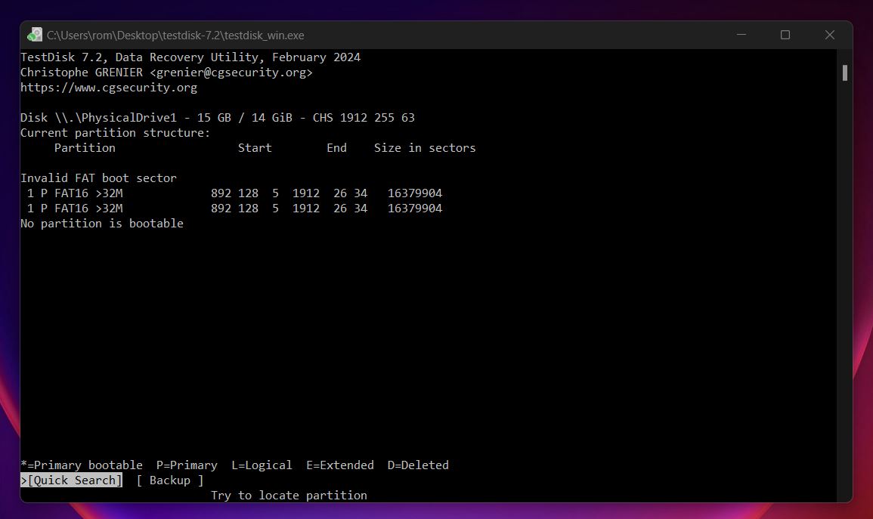Click the 'P=Primary' legend entry
The width and height of the screenshot is (873, 519).
coord(187,465)
